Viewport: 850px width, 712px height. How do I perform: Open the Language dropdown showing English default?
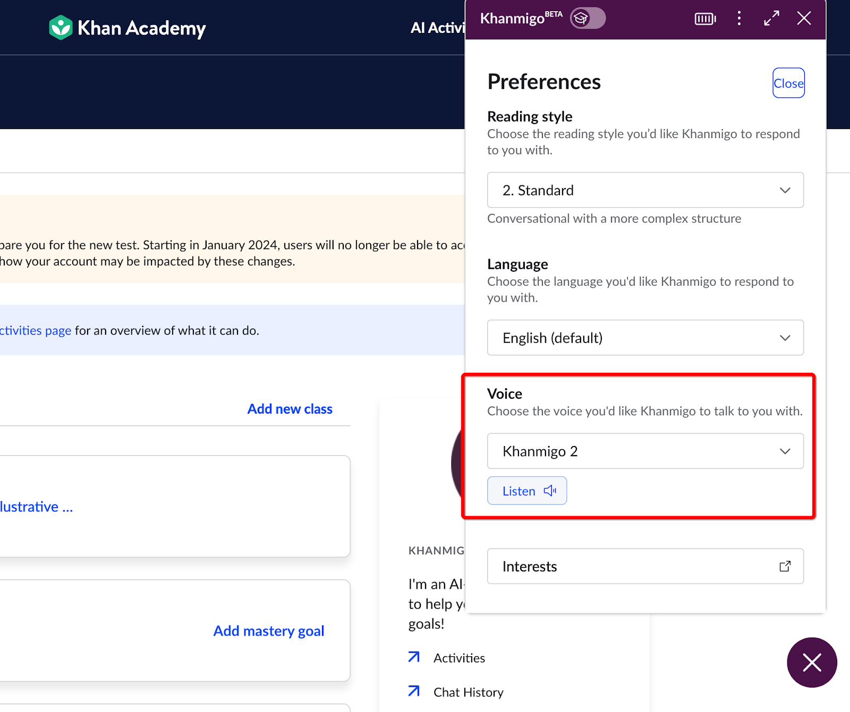(644, 338)
